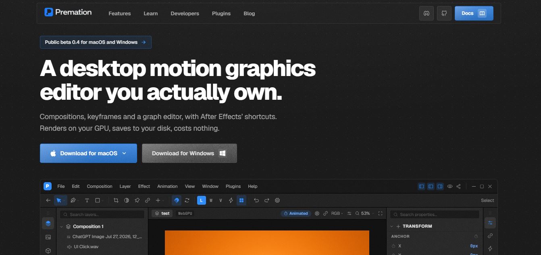Open Public beta 0.4 announcement link

point(96,42)
